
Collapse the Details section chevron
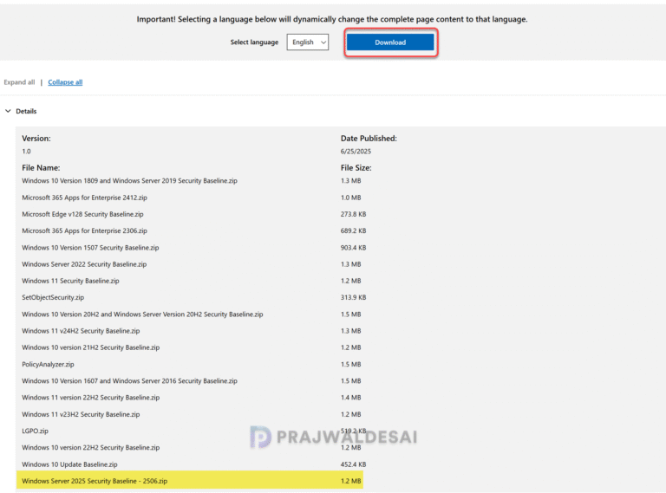(x=8, y=111)
